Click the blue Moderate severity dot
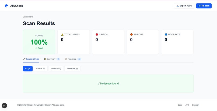217x111 pixels. [166, 34]
